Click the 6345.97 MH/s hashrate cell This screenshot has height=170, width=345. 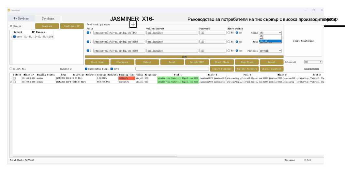(84, 82)
